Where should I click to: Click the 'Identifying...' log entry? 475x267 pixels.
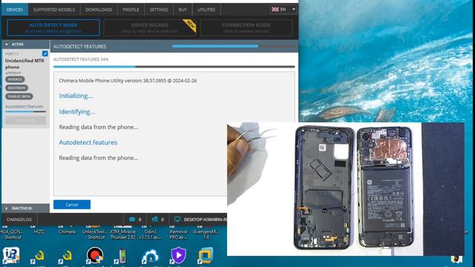77,112
